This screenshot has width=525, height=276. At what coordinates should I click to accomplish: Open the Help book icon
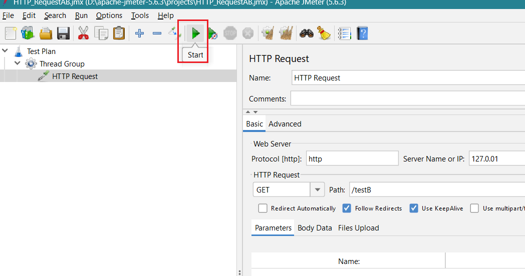(362, 33)
